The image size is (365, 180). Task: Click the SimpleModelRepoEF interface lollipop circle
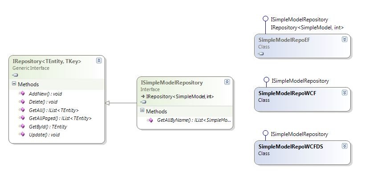coord(265,19)
